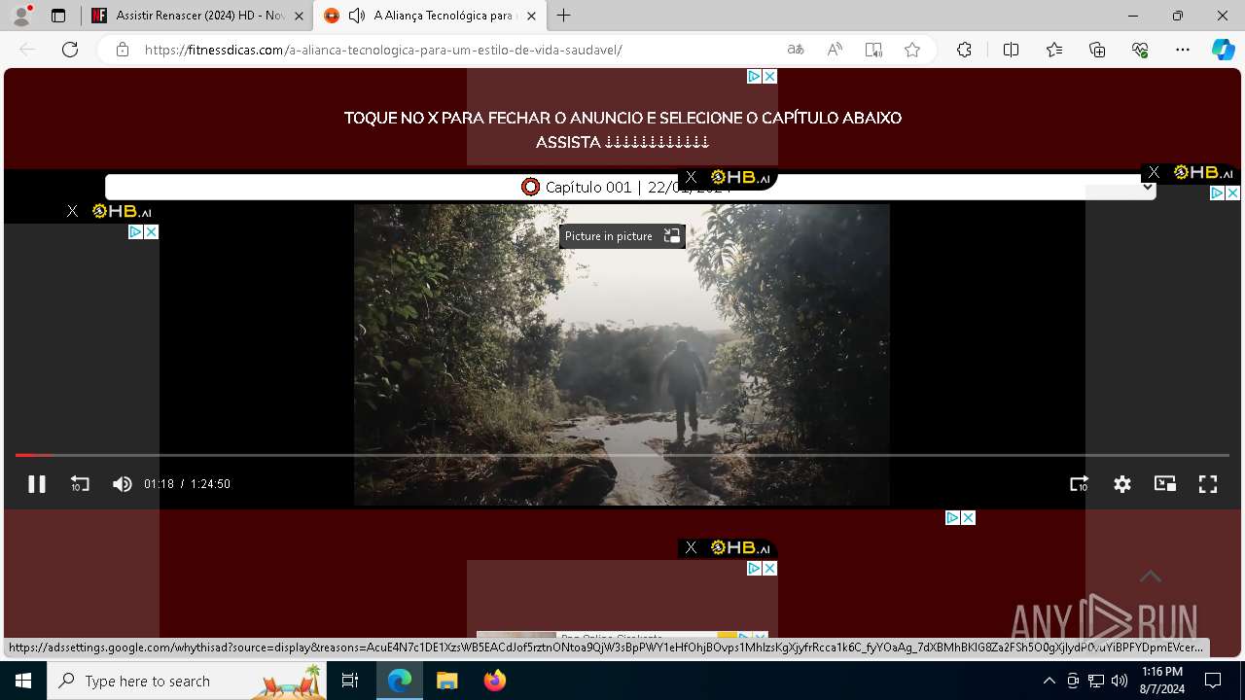Seek on the video progress bar

coord(622,455)
